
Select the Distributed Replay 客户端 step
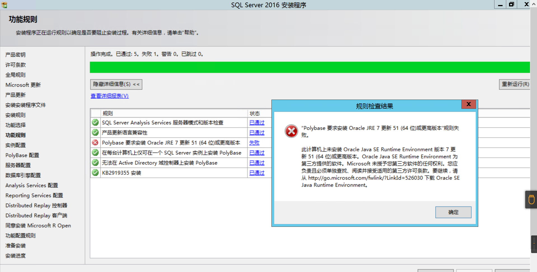36,215
